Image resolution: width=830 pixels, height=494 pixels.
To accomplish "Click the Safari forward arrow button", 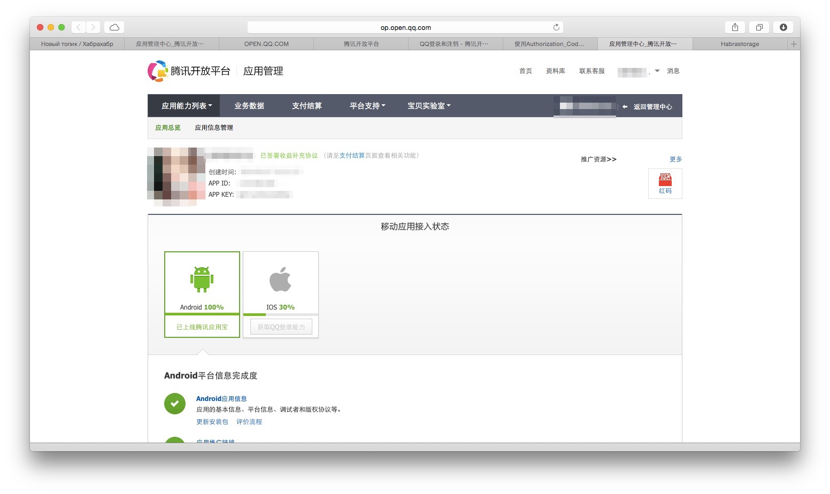I will point(93,27).
